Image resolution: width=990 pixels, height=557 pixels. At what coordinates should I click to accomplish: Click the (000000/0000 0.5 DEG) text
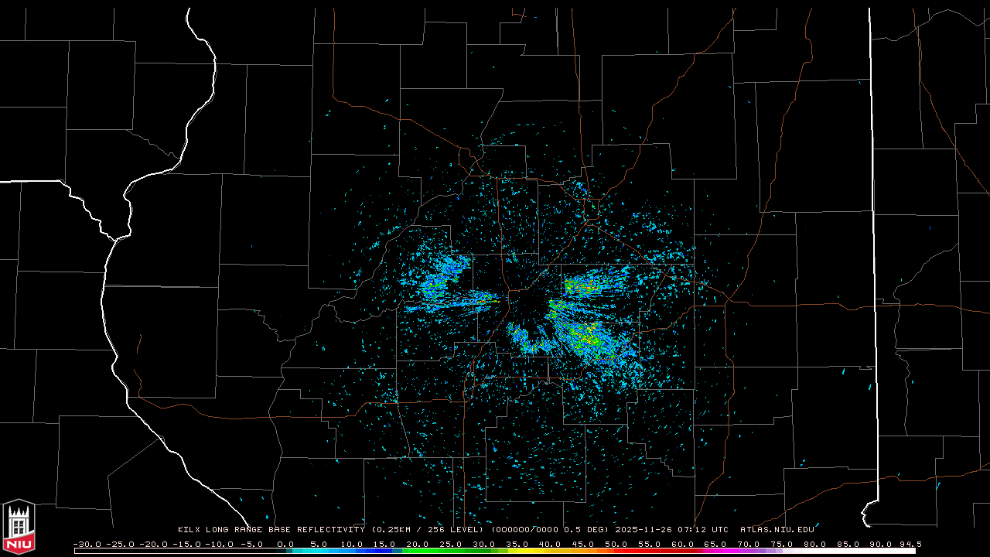point(550,530)
